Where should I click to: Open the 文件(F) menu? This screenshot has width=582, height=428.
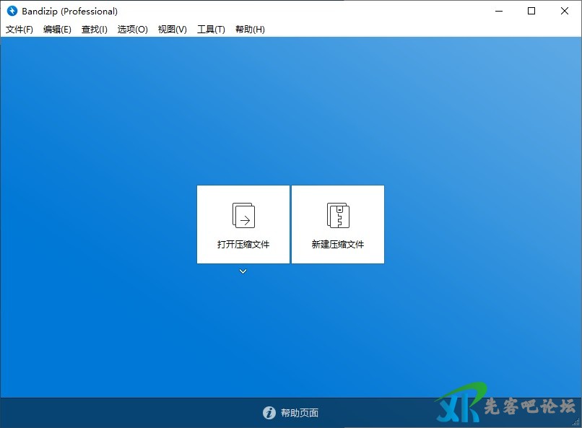coord(19,30)
